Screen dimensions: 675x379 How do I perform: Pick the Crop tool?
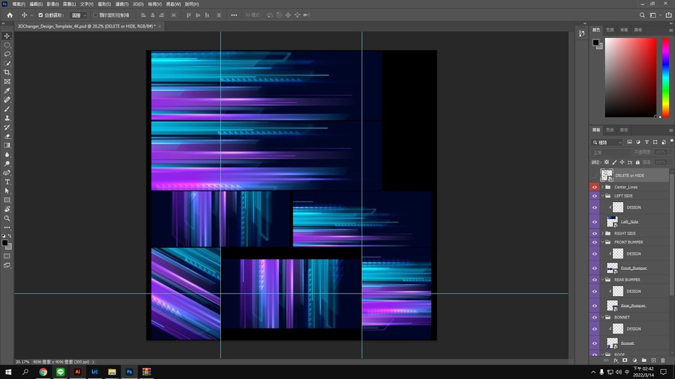tap(7, 72)
